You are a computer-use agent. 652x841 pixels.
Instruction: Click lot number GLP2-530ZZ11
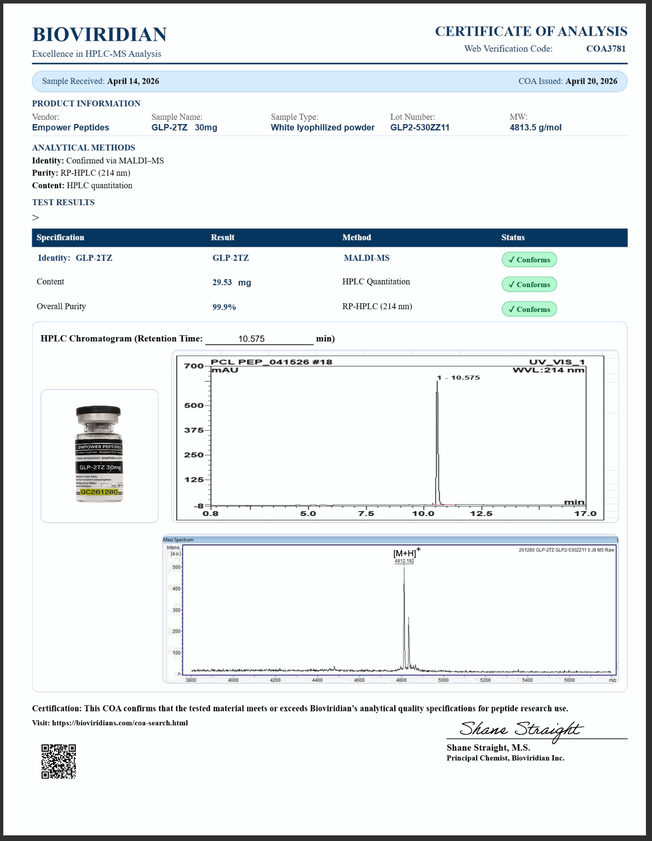(x=420, y=127)
